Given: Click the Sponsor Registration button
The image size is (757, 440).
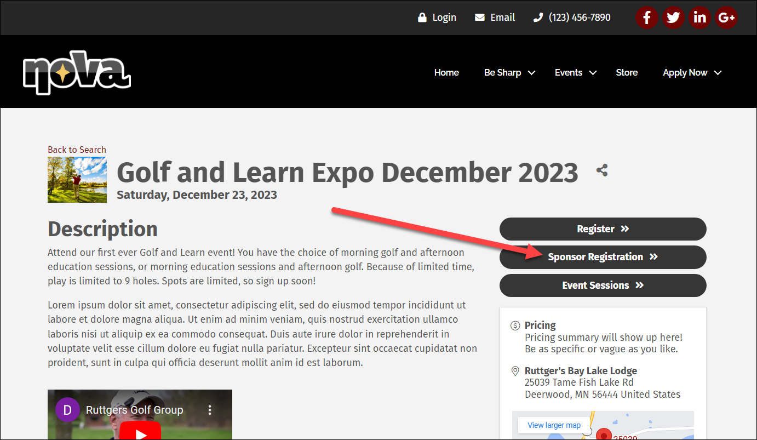Looking at the screenshot, I should coord(603,257).
